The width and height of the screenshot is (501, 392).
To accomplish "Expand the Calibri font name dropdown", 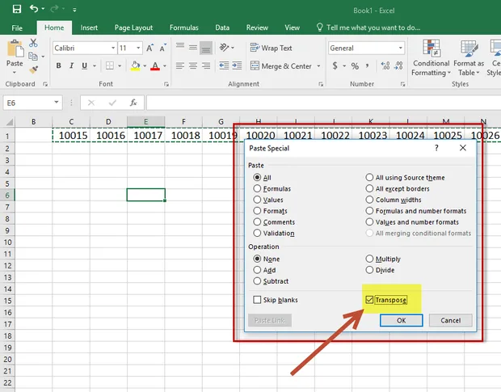I will pos(113,48).
